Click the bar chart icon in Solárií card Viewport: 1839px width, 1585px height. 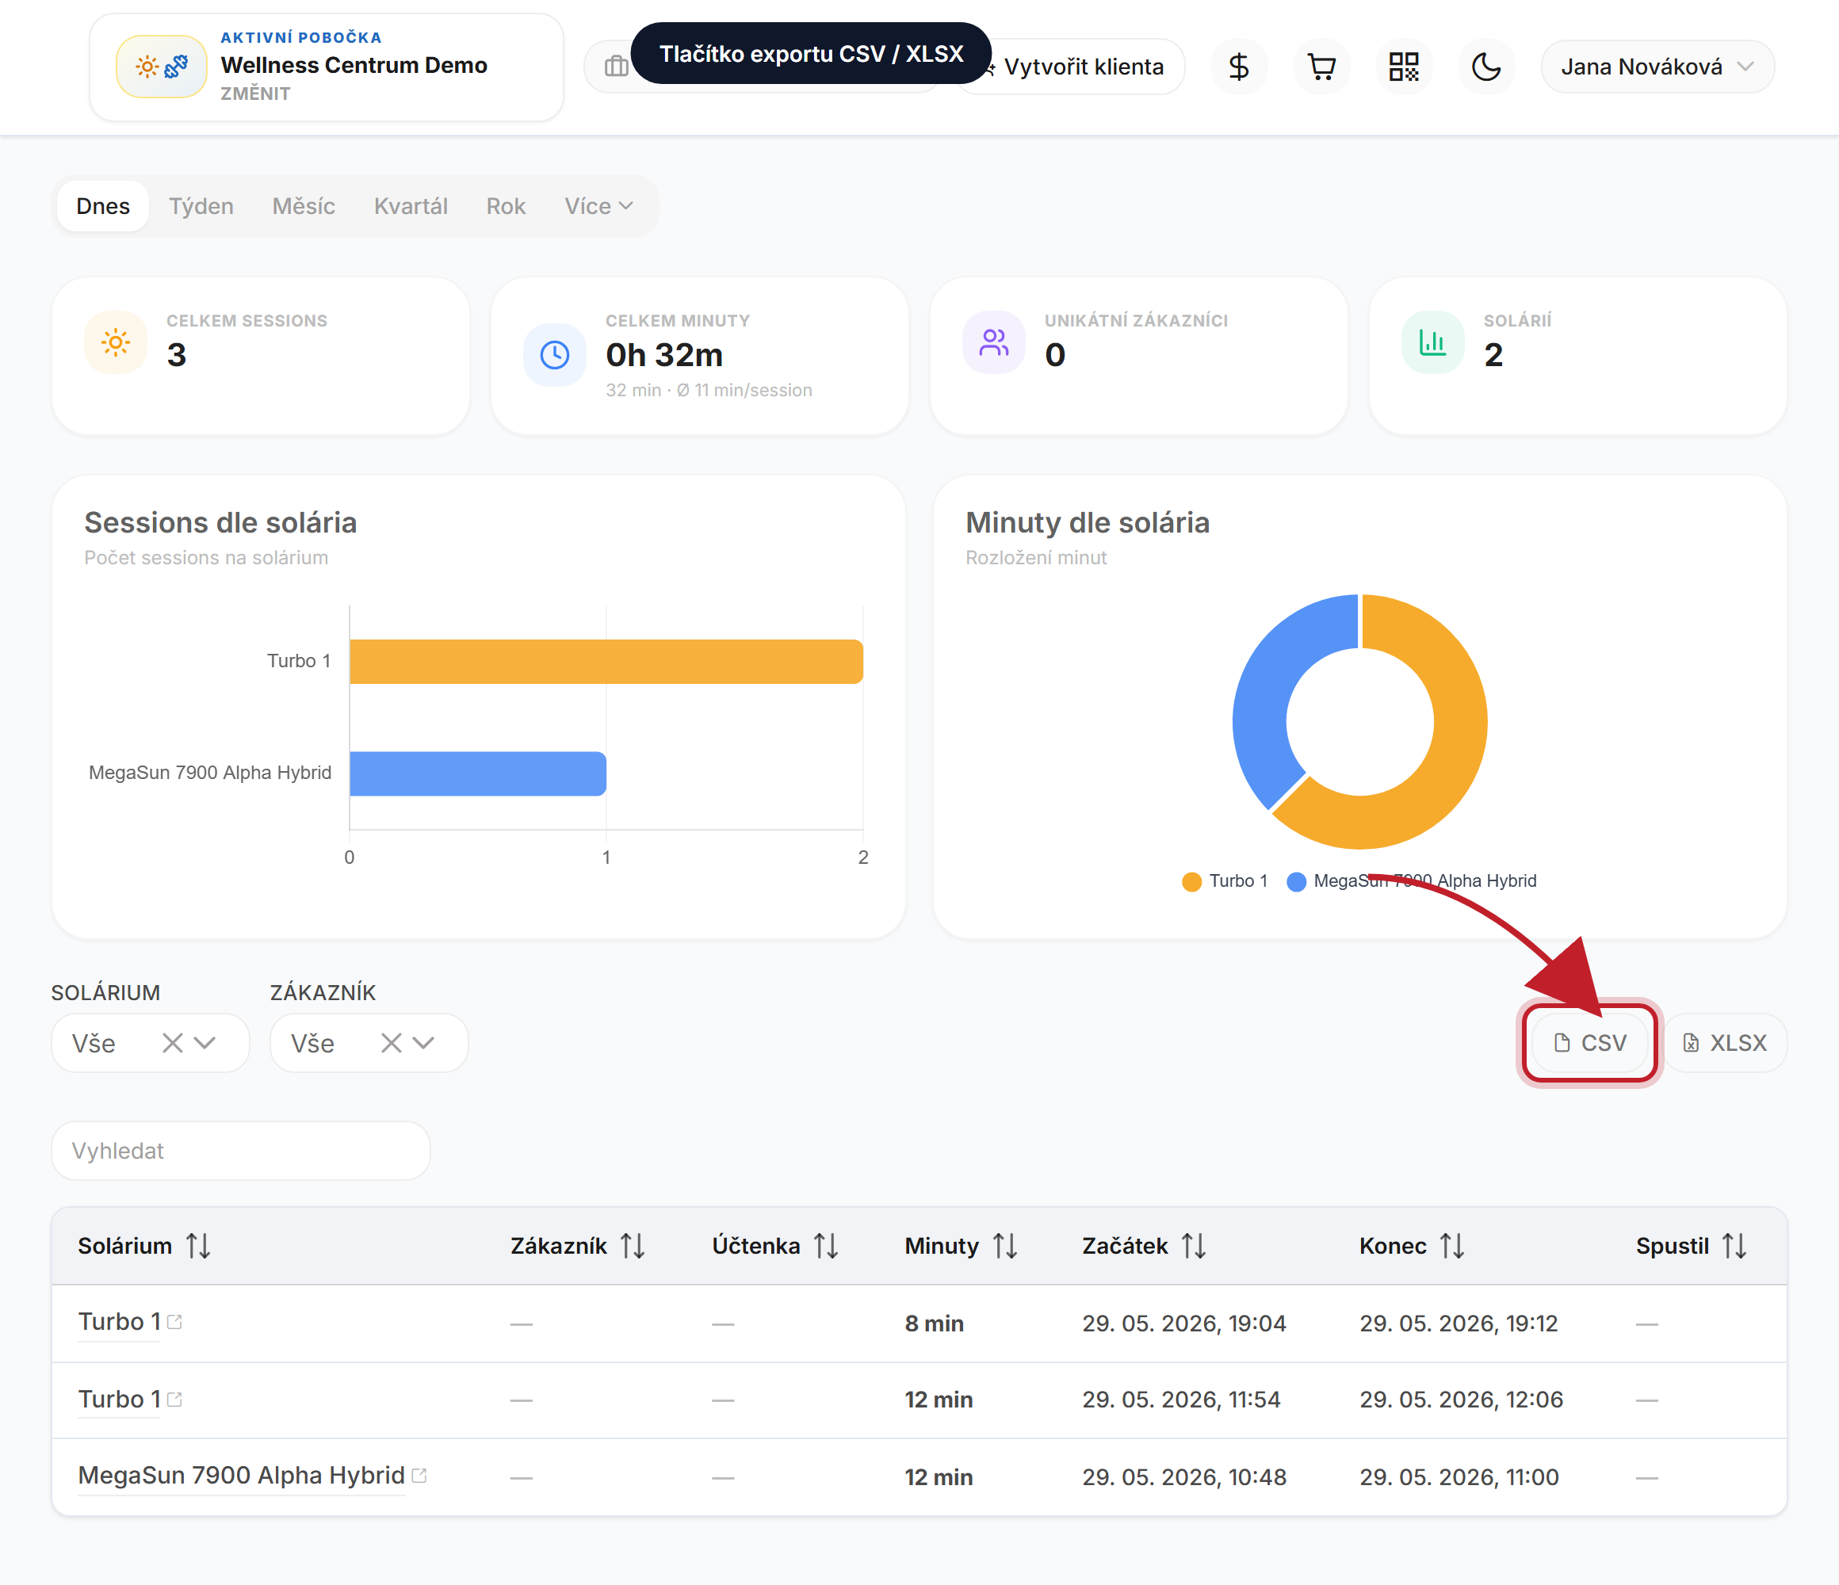tap(1432, 342)
